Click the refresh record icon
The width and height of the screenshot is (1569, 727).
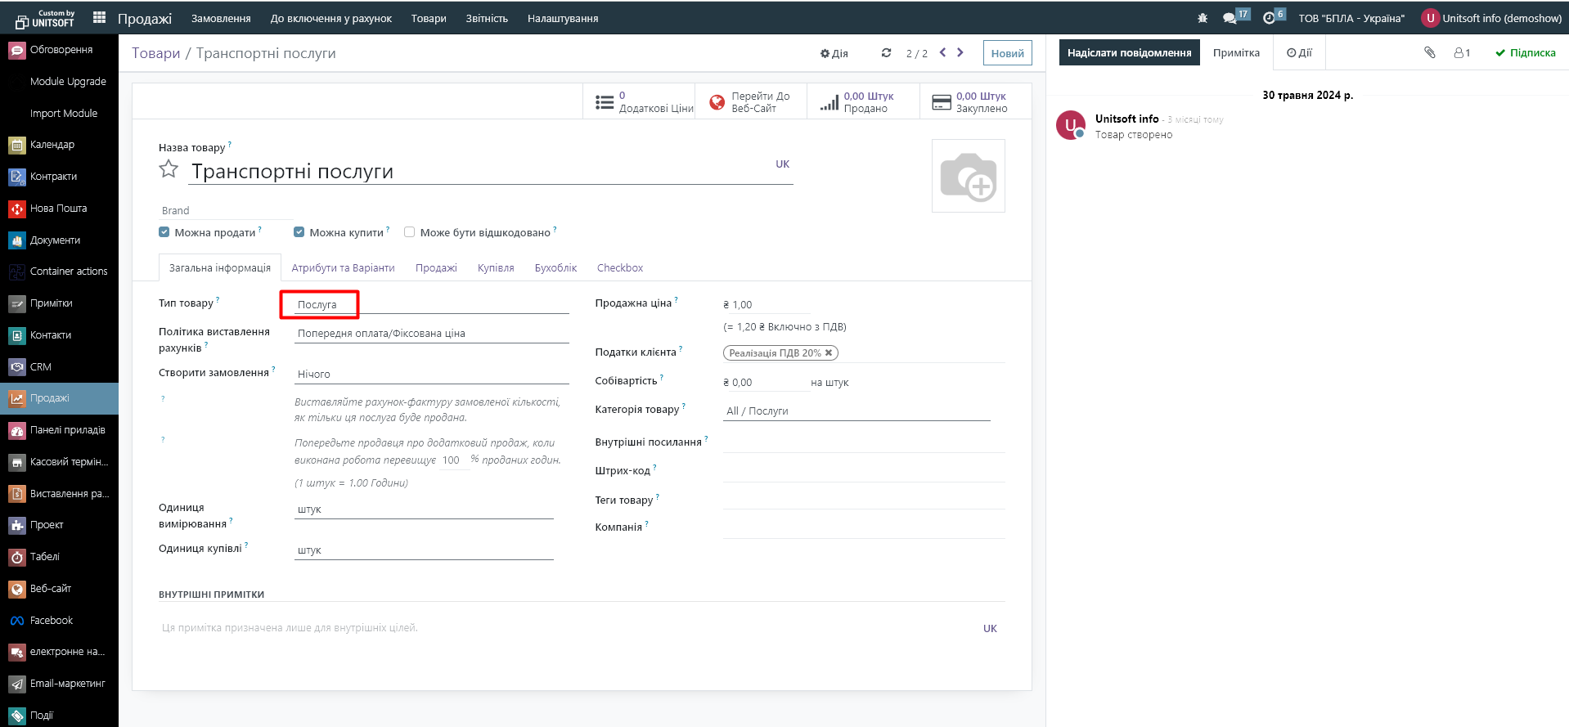tap(886, 52)
